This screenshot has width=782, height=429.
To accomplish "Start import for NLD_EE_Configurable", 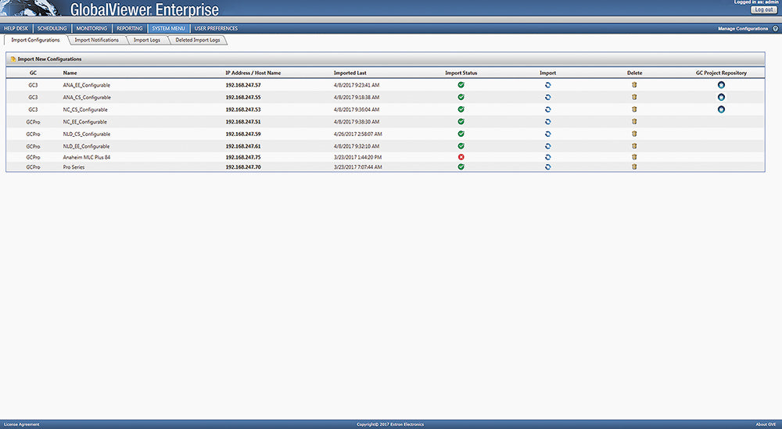I will (x=547, y=146).
